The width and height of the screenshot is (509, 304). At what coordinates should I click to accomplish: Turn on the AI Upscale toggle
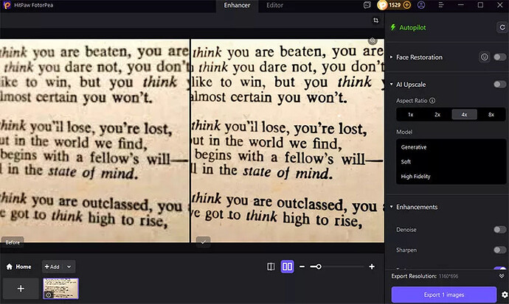(x=500, y=85)
